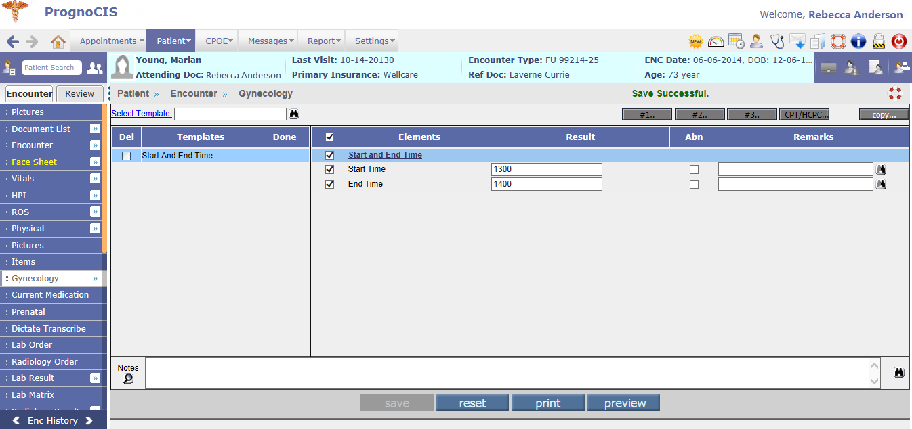The image size is (912, 429).
Task: Switch to the Review tab
Action: click(80, 93)
